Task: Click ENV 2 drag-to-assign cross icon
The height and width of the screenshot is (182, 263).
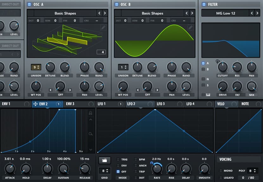Action: click(x=35, y=104)
